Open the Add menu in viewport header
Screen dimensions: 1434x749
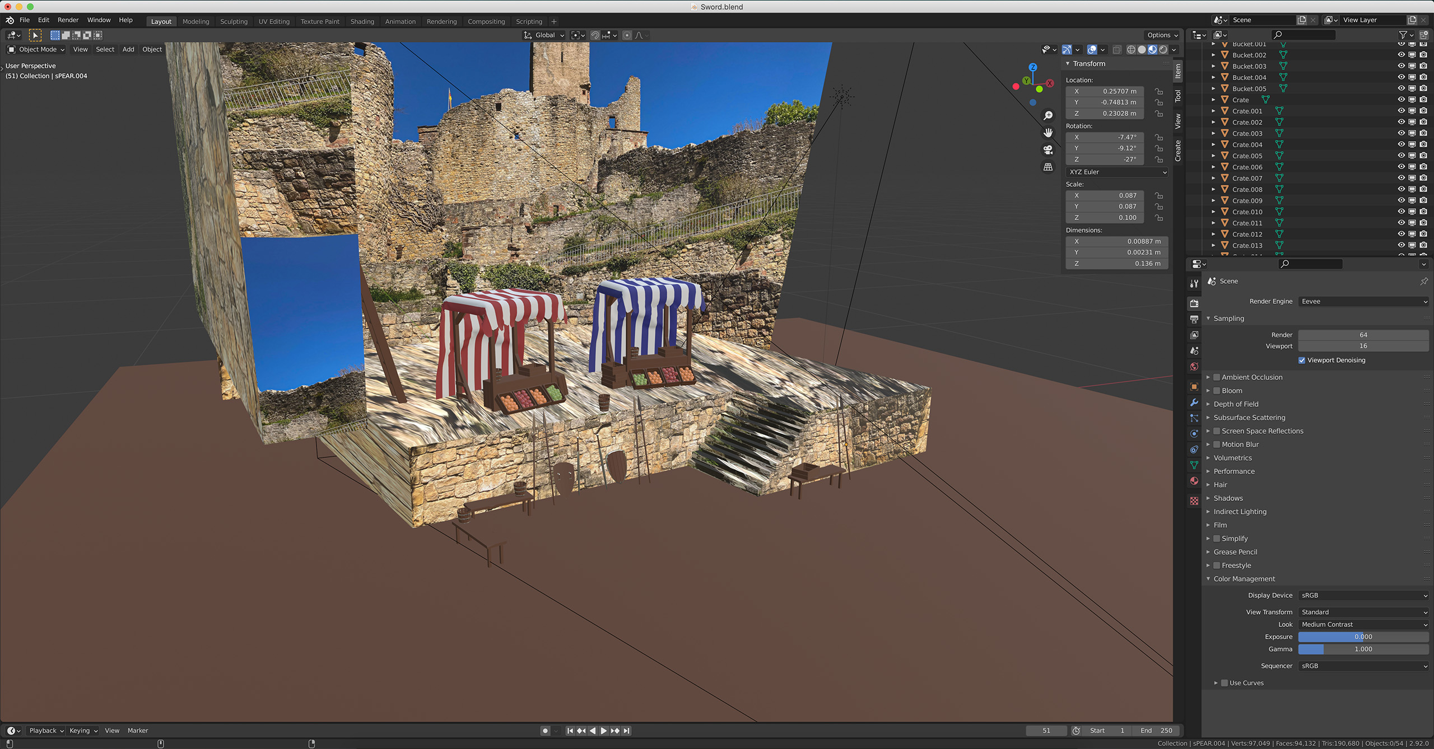click(x=128, y=49)
